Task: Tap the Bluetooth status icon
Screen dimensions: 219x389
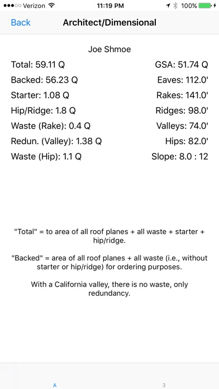Action: (x=175, y=6)
